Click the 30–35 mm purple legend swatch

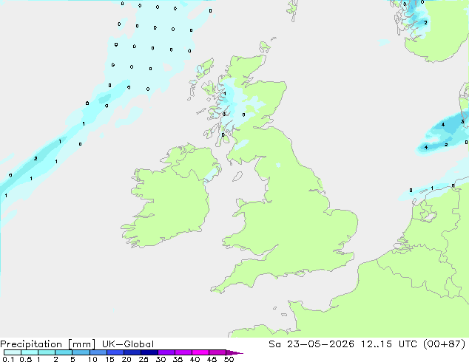166,352
